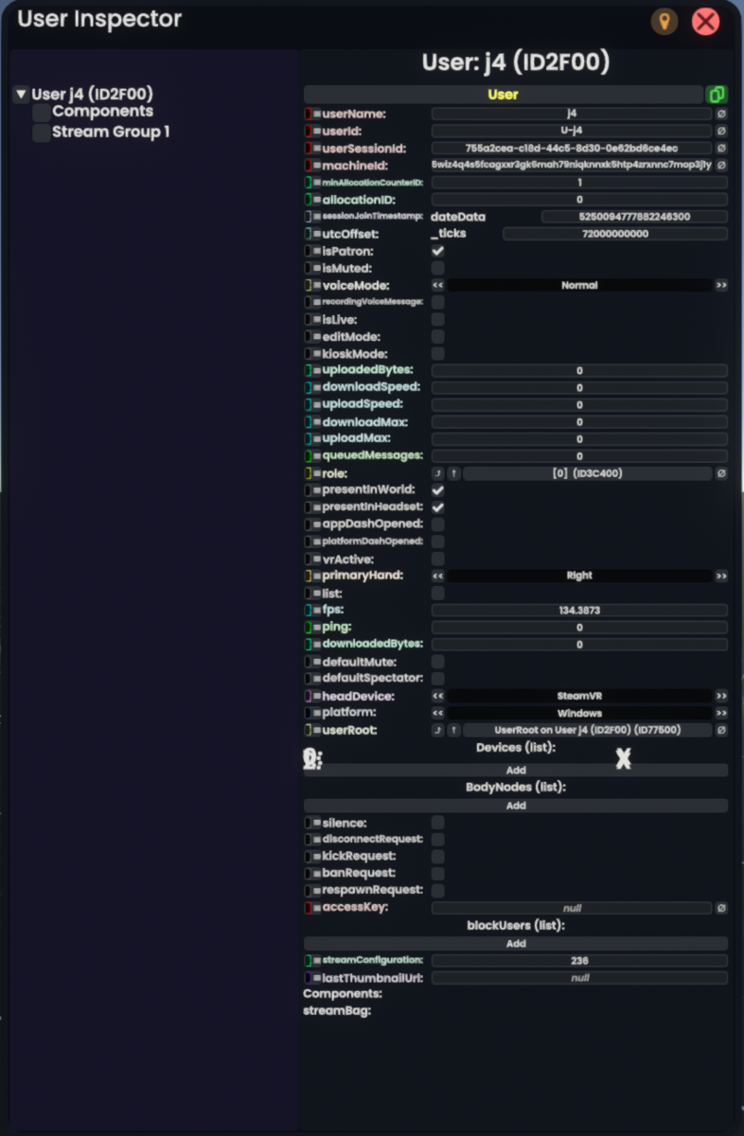Click the null button for userSessionId
The width and height of the screenshot is (744, 1136).
point(721,148)
